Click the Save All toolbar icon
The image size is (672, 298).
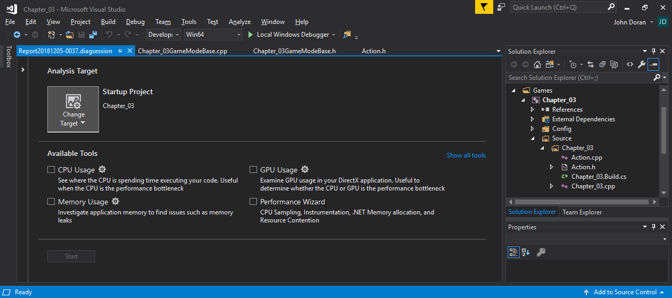(93, 35)
